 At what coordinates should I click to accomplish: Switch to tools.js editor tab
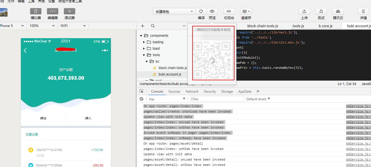[x=298, y=26]
